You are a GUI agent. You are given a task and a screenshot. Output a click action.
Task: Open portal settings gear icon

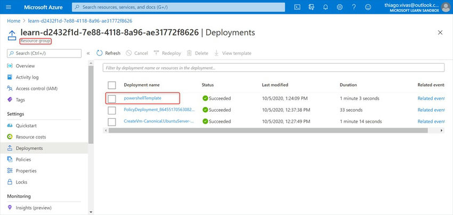pyautogui.click(x=340, y=7)
